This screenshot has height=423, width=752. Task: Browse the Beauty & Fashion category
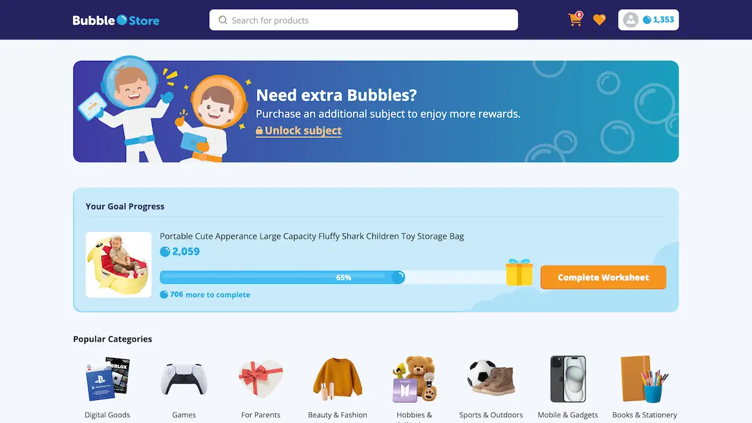[338, 388]
